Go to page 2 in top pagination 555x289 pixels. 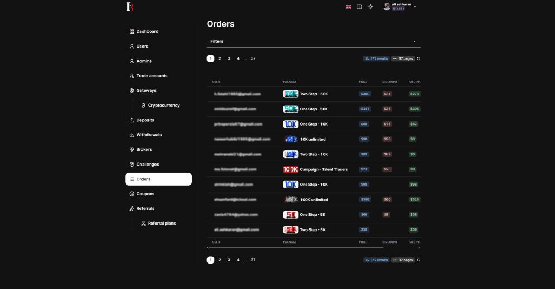(x=220, y=58)
